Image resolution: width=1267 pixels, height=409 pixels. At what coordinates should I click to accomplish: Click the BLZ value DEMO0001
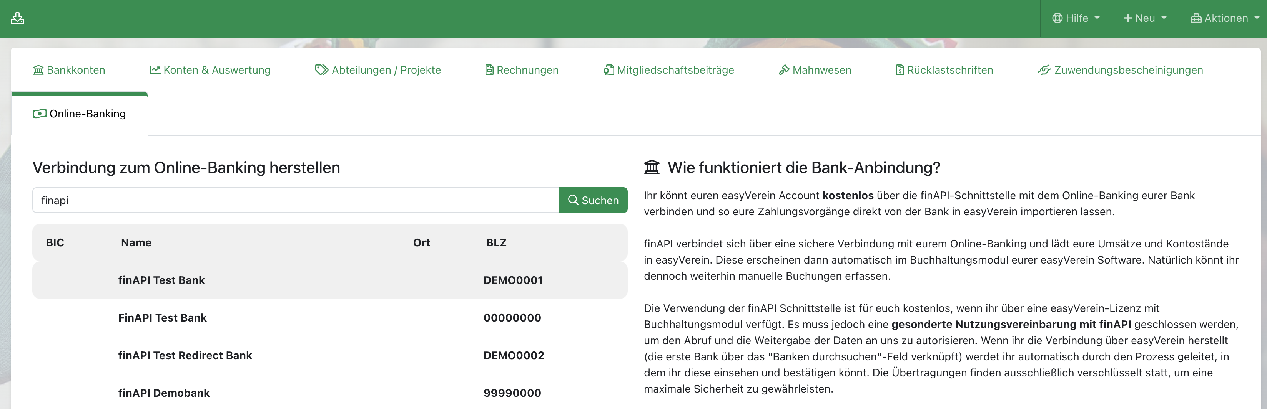tap(513, 280)
